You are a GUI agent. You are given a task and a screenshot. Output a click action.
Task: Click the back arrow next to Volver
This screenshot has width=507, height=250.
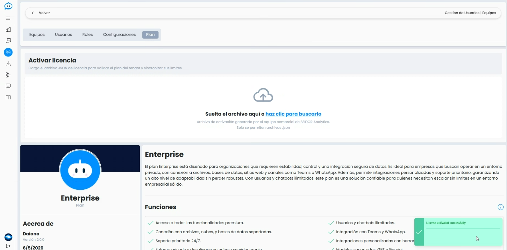33,13
